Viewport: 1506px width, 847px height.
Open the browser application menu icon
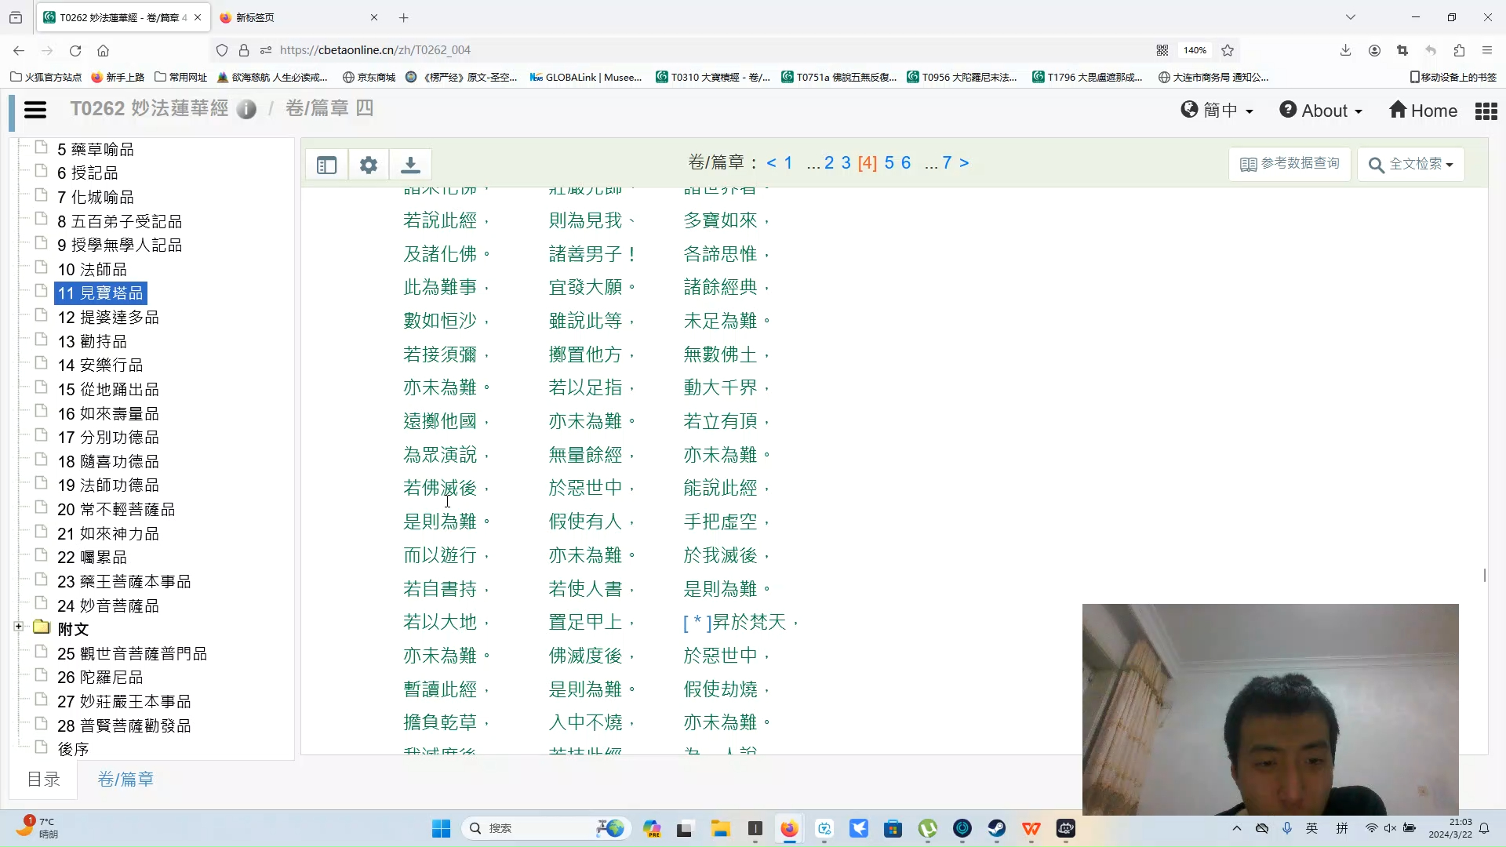tap(1487, 50)
